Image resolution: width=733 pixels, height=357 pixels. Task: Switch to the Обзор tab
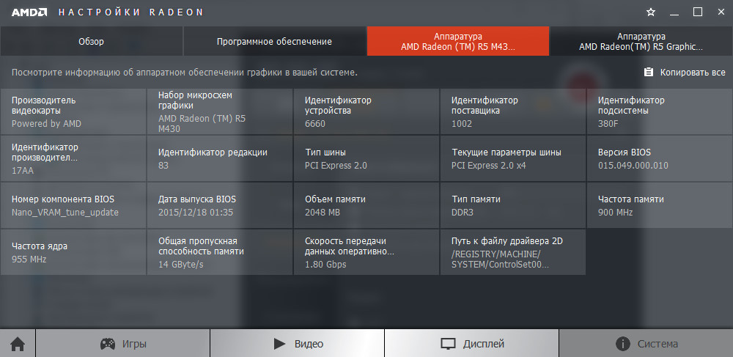[91, 42]
